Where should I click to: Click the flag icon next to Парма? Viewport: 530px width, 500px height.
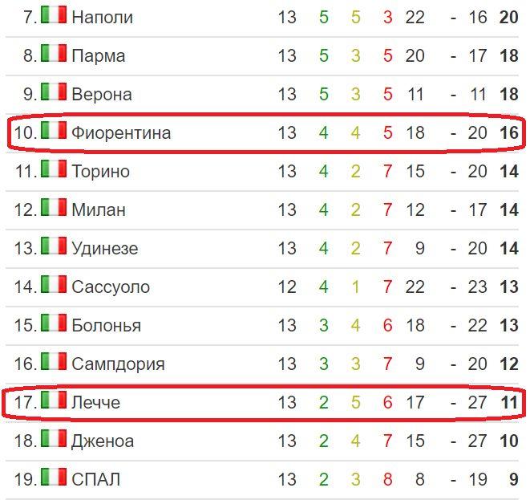click(54, 54)
